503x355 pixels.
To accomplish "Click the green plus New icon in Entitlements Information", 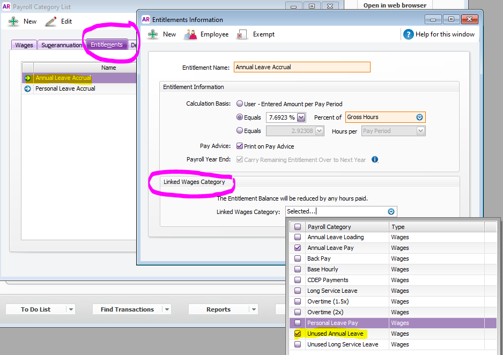I will 153,34.
